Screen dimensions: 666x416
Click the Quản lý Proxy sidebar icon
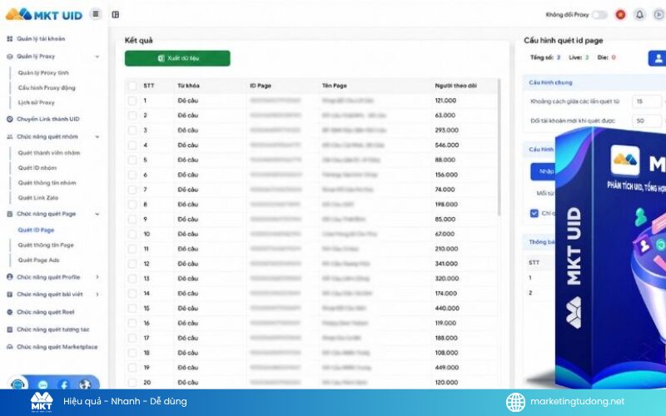click(10, 57)
